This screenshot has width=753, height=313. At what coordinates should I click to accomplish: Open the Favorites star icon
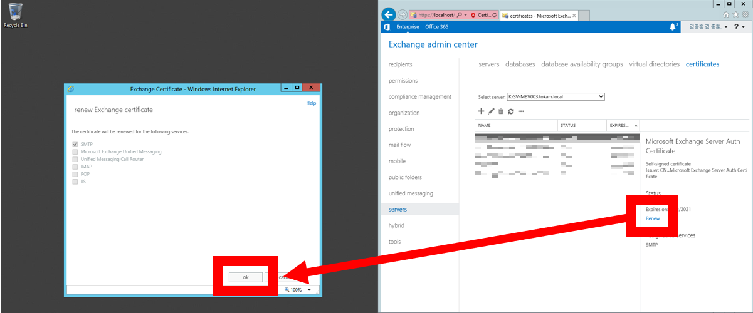(735, 14)
